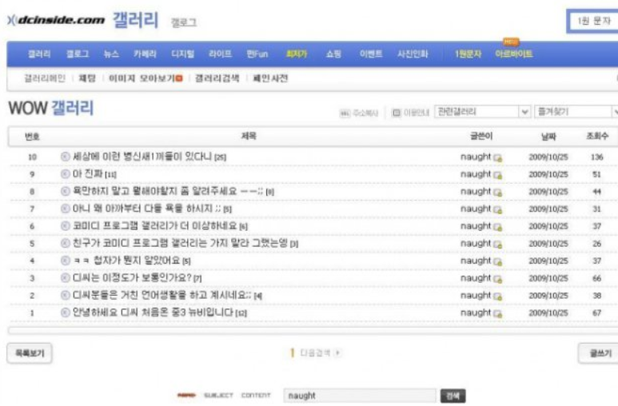Open naught's gallog icon in row 10
This screenshot has height=406, width=618.
498,158
